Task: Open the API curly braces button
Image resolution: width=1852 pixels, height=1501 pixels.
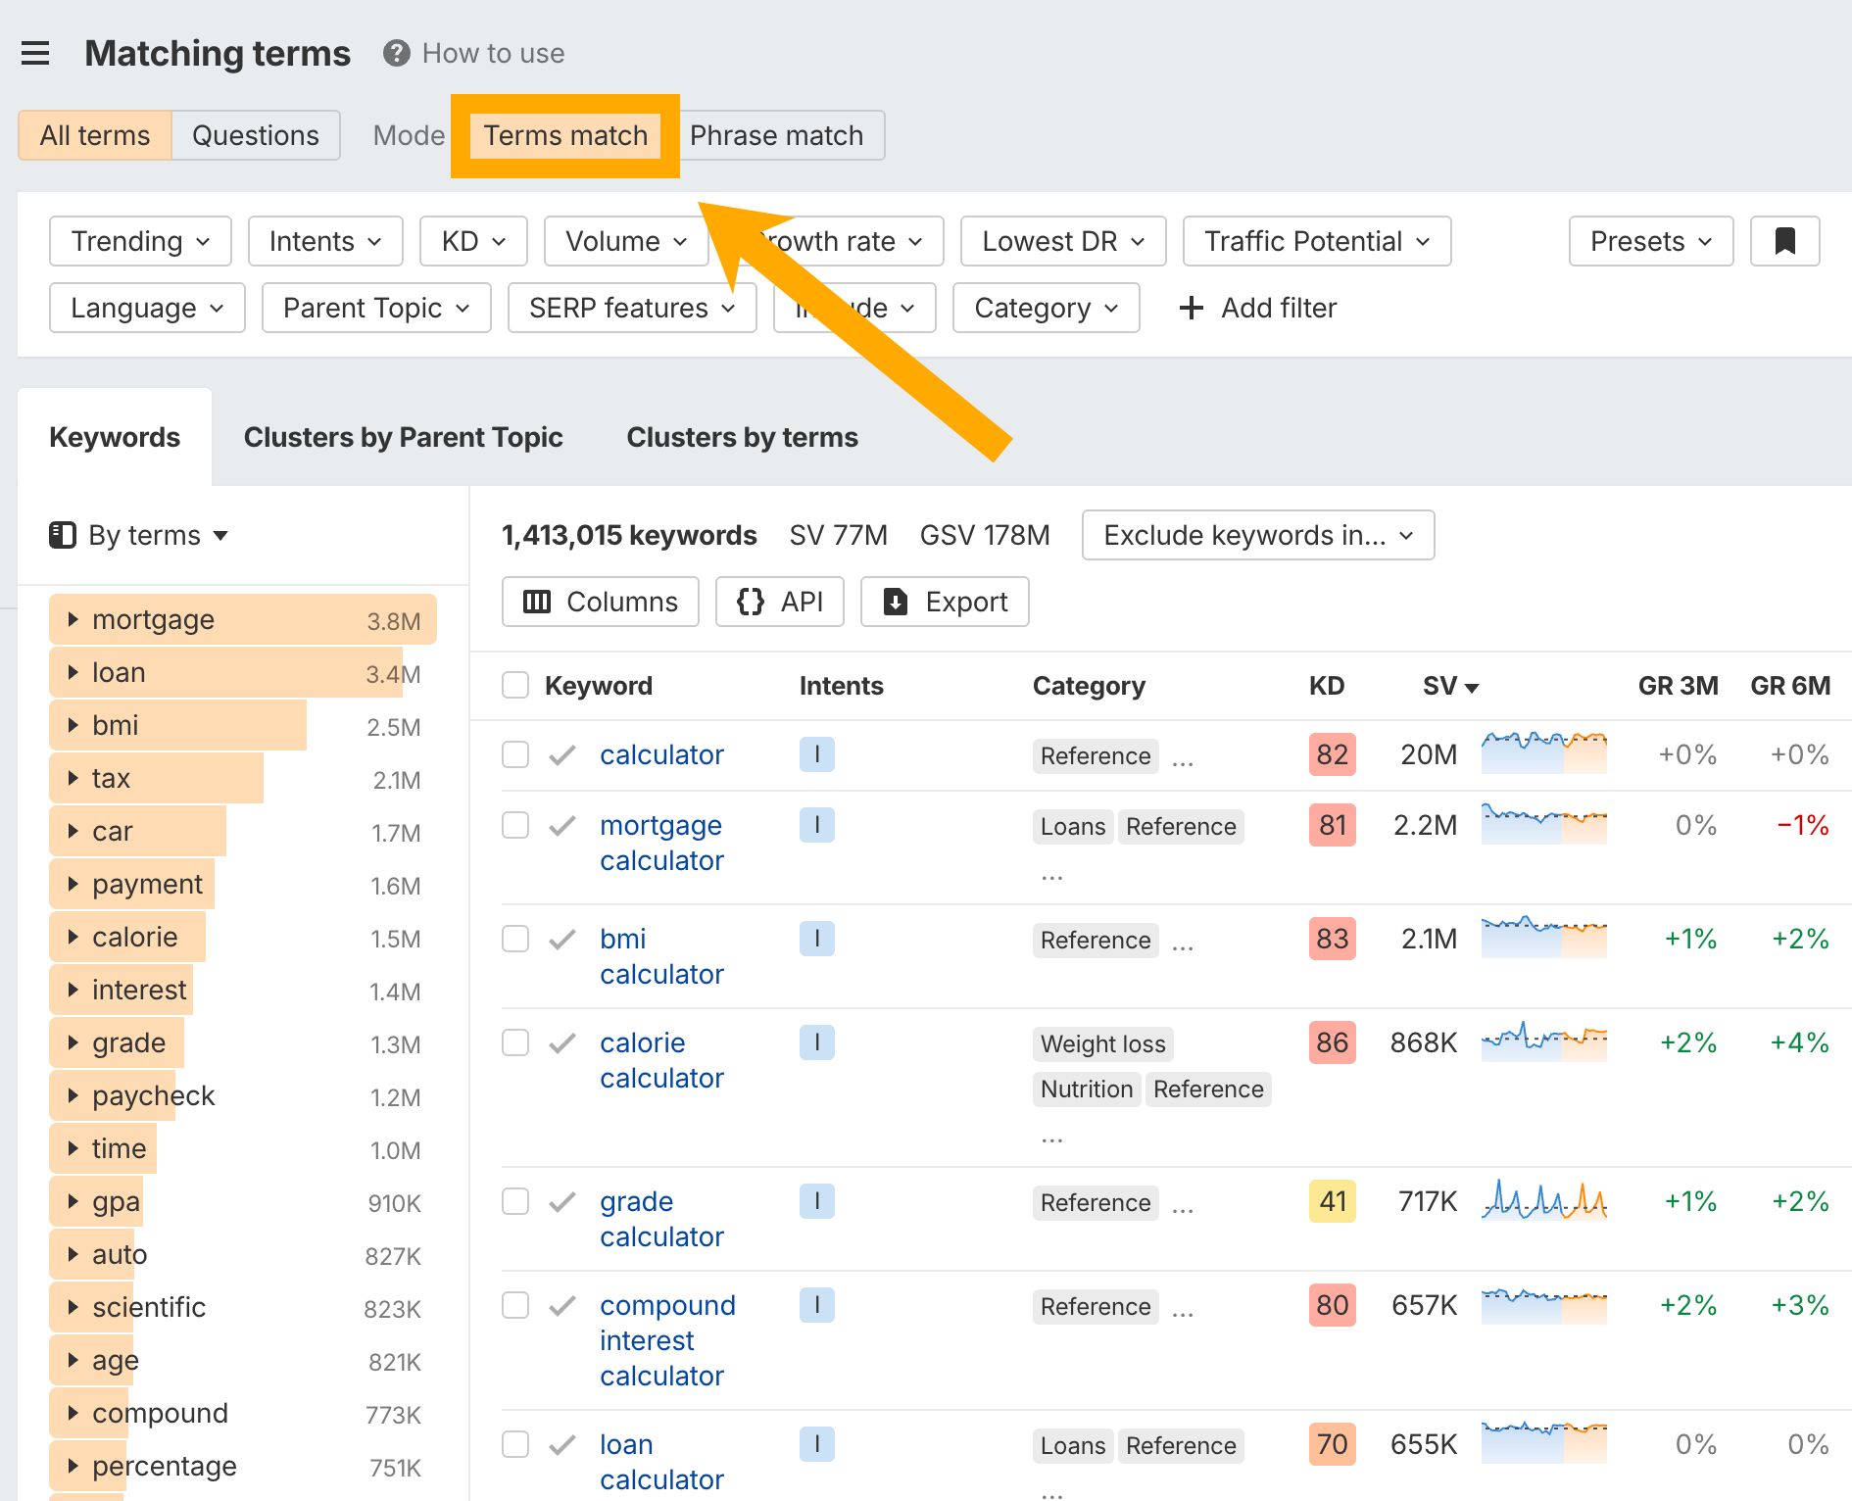Action: coord(779,602)
